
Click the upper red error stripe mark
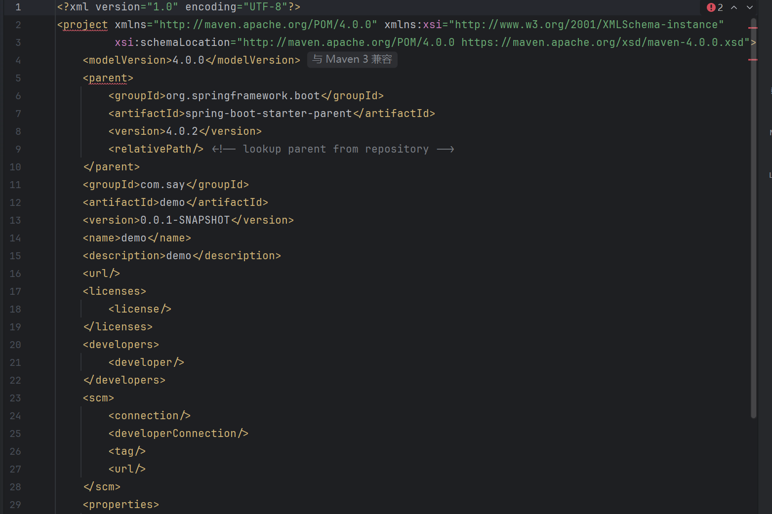tap(753, 28)
